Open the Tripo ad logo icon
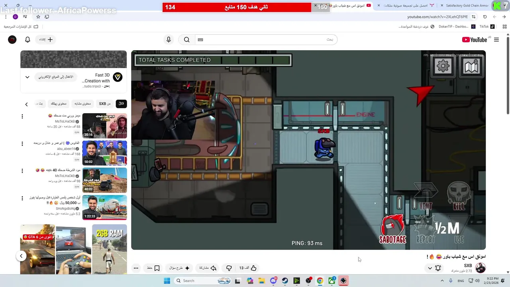The height and width of the screenshot is (287, 510). click(118, 77)
